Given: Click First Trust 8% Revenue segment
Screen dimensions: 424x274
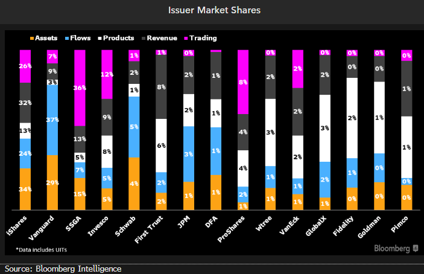Looking at the screenshot, I should pos(162,88).
